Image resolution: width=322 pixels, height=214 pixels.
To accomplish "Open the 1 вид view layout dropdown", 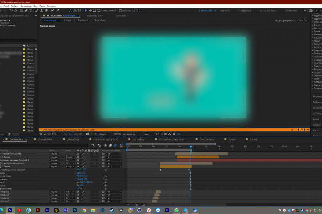I will (x=149, y=134).
